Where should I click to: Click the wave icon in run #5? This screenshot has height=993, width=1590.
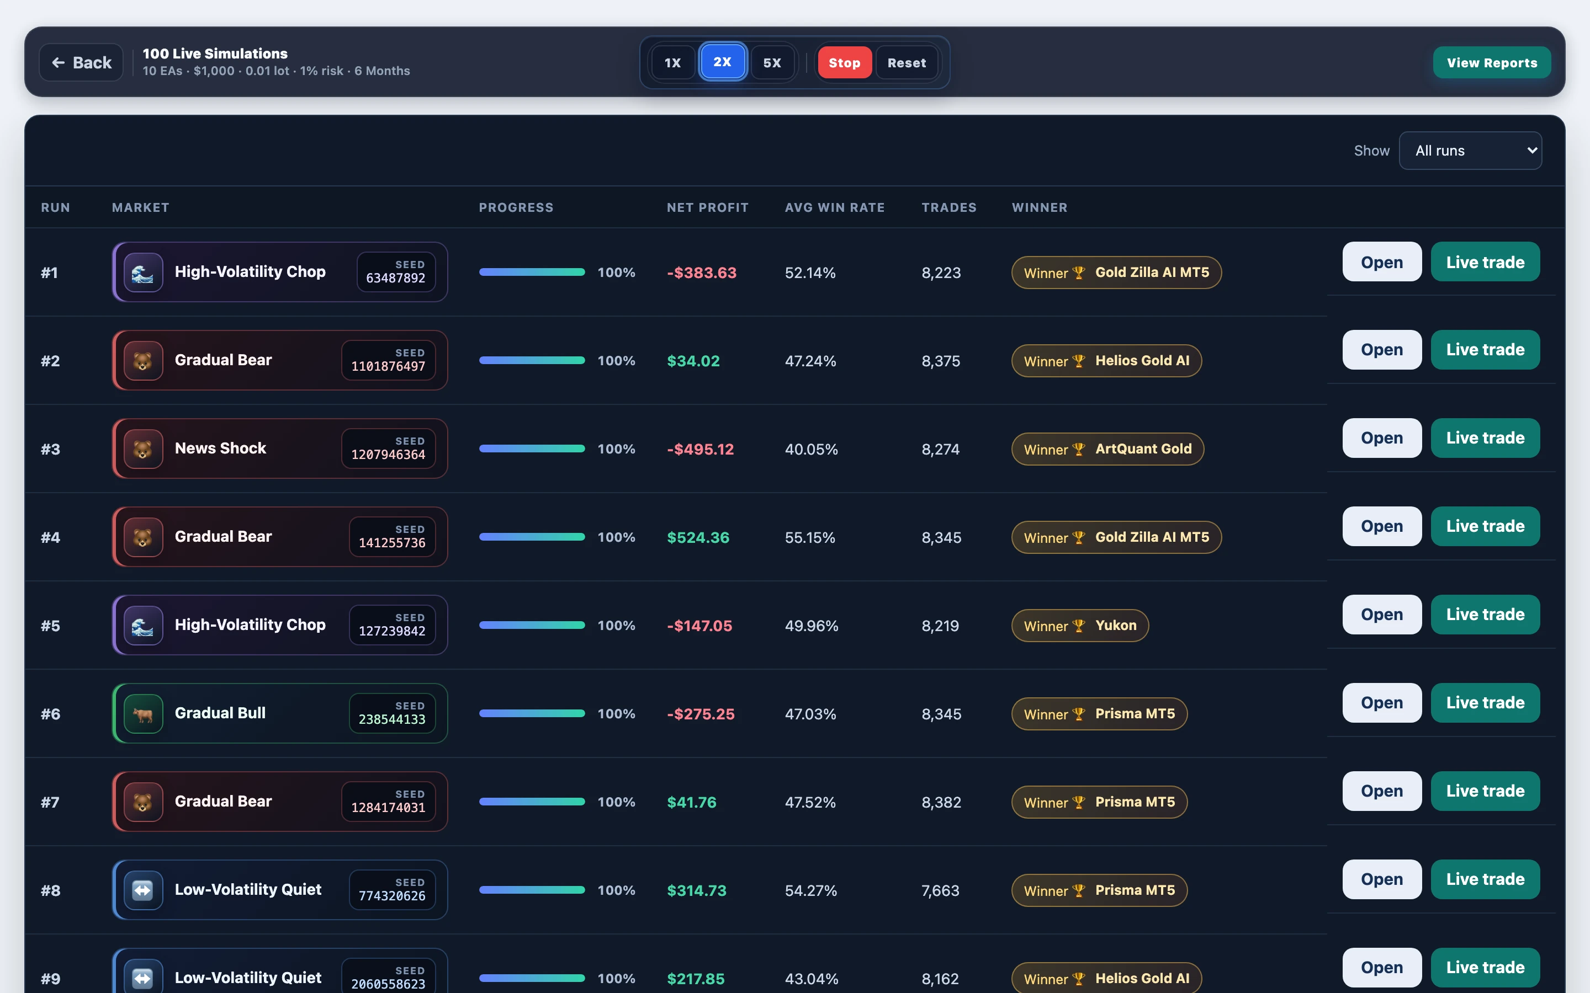click(x=143, y=625)
